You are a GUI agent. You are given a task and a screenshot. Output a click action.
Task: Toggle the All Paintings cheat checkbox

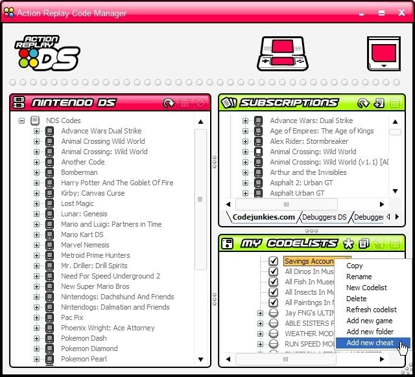point(274,303)
